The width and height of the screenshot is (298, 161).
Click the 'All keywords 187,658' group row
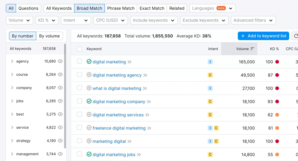coord(35,49)
